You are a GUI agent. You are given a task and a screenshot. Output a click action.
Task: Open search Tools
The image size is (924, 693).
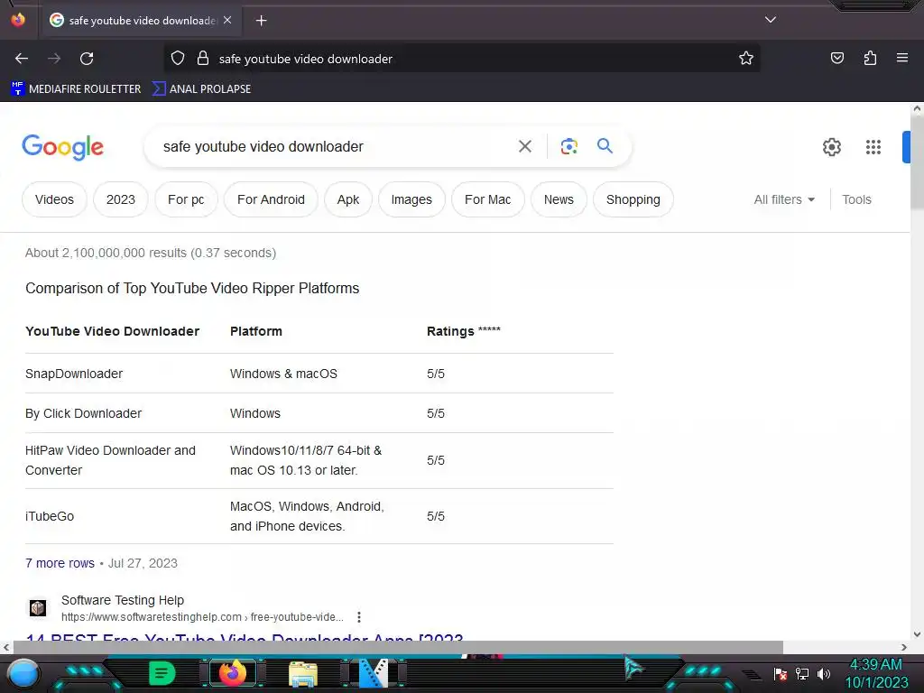pyautogui.click(x=856, y=199)
